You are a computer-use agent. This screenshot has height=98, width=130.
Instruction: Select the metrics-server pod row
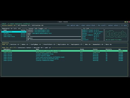tap(64, 59)
